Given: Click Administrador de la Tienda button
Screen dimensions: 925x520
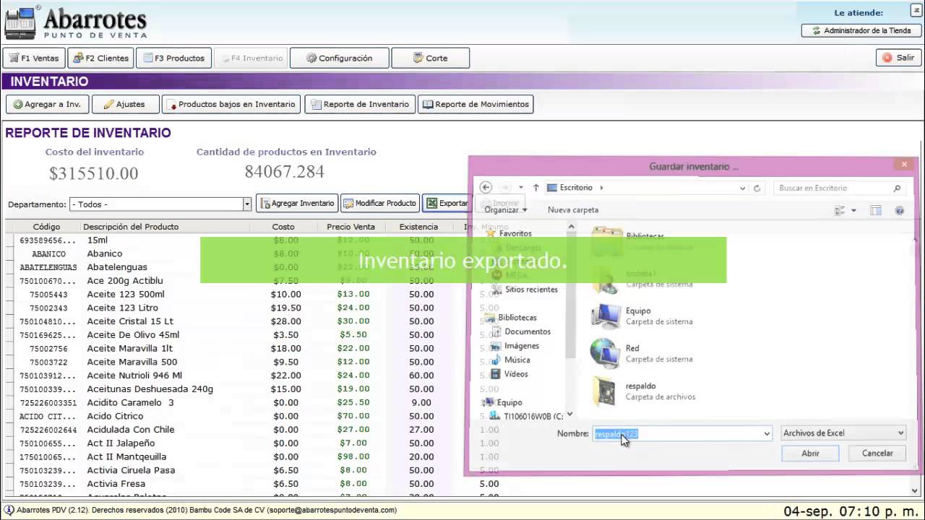Looking at the screenshot, I should (x=861, y=30).
